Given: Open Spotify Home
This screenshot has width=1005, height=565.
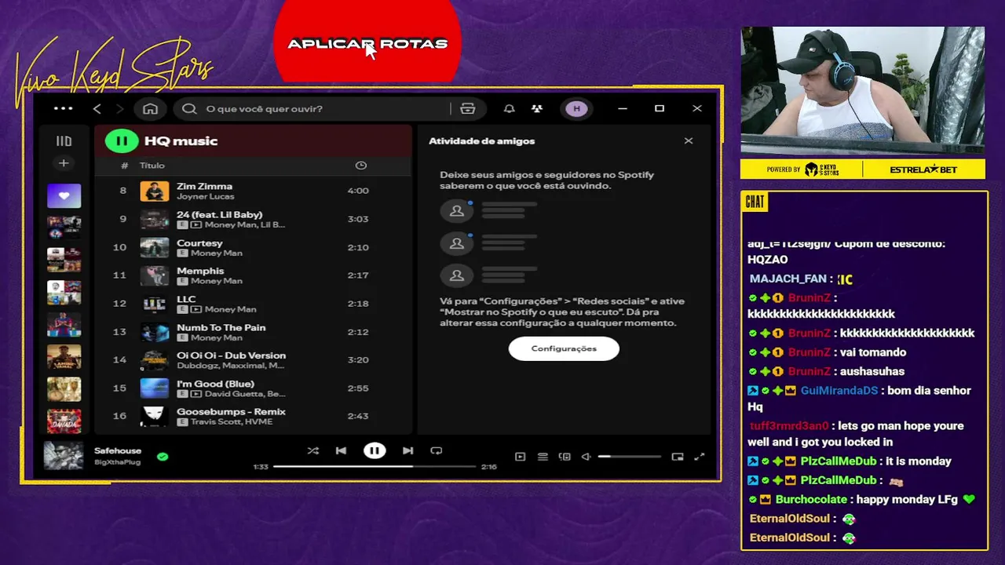Looking at the screenshot, I should pos(150,109).
